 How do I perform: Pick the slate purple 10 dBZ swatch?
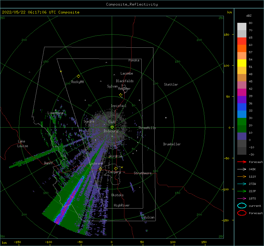click(x=242, y=136)
